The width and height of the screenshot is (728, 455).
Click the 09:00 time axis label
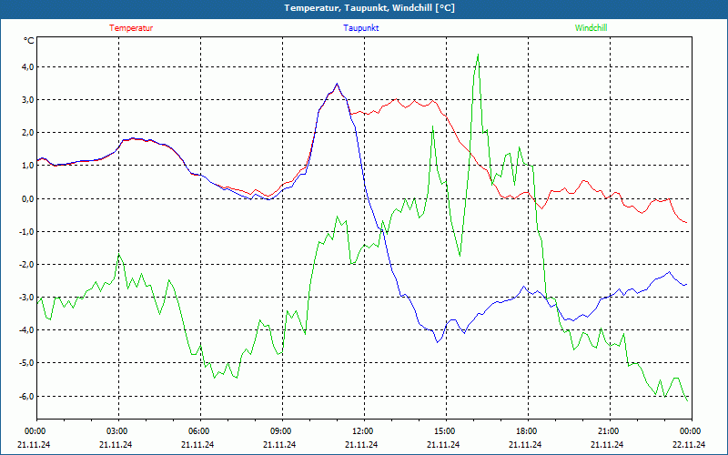click(x=282, y=430)
